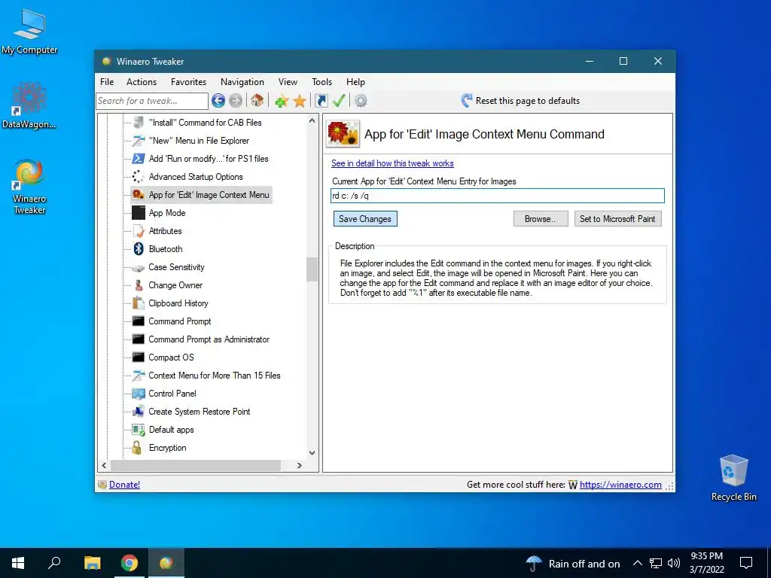
Task: Open the Windows Start menu
Action: coord(18,563)
